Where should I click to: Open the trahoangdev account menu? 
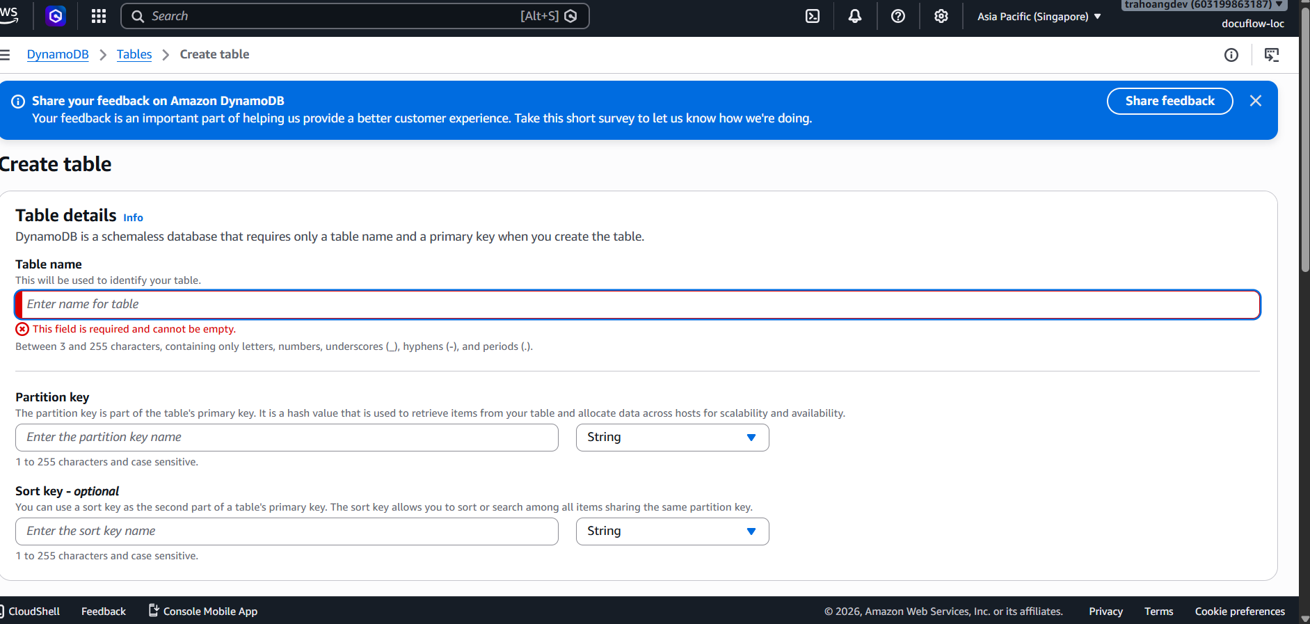(x=1204, y=4)
